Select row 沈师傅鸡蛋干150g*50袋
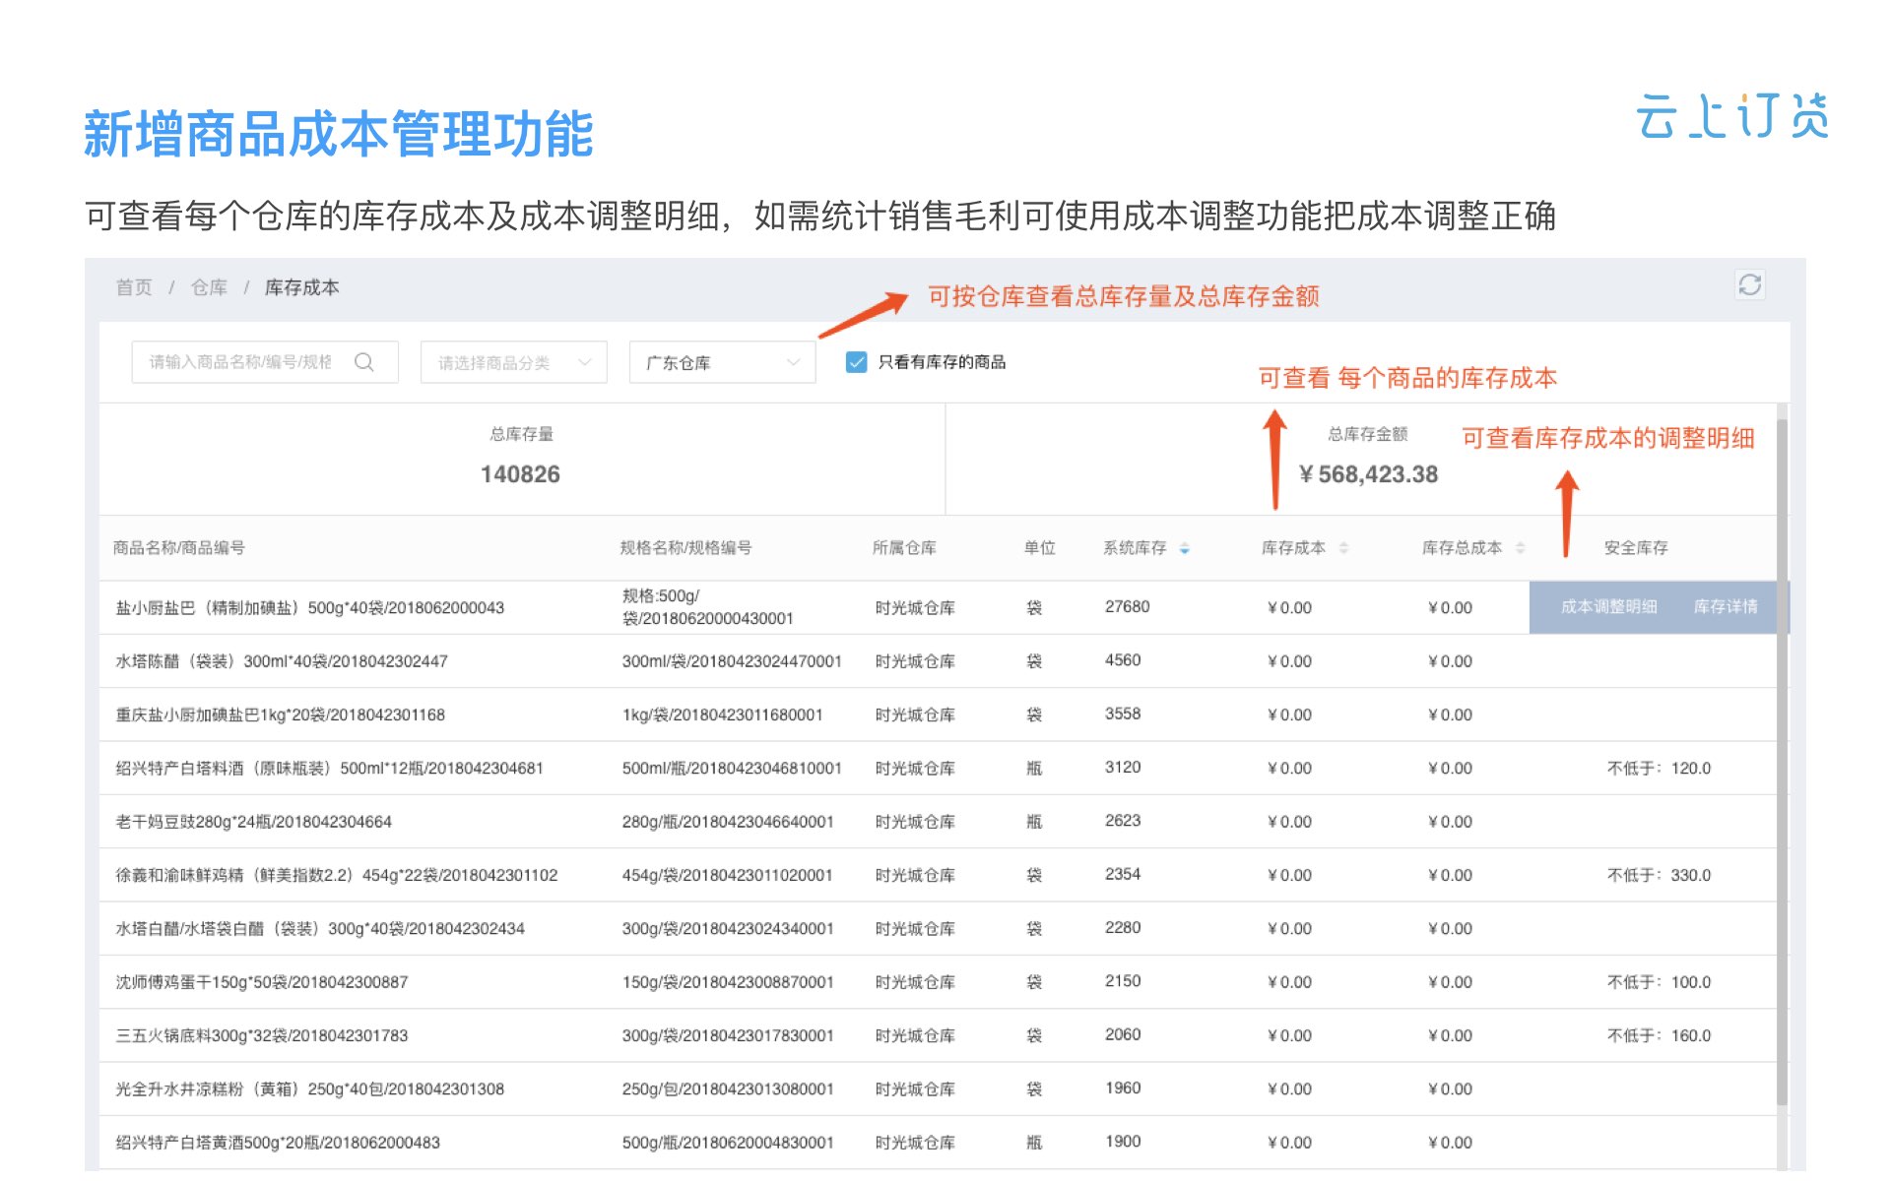This screenshot has height=1181, width=1891. (x=938, y=982)
